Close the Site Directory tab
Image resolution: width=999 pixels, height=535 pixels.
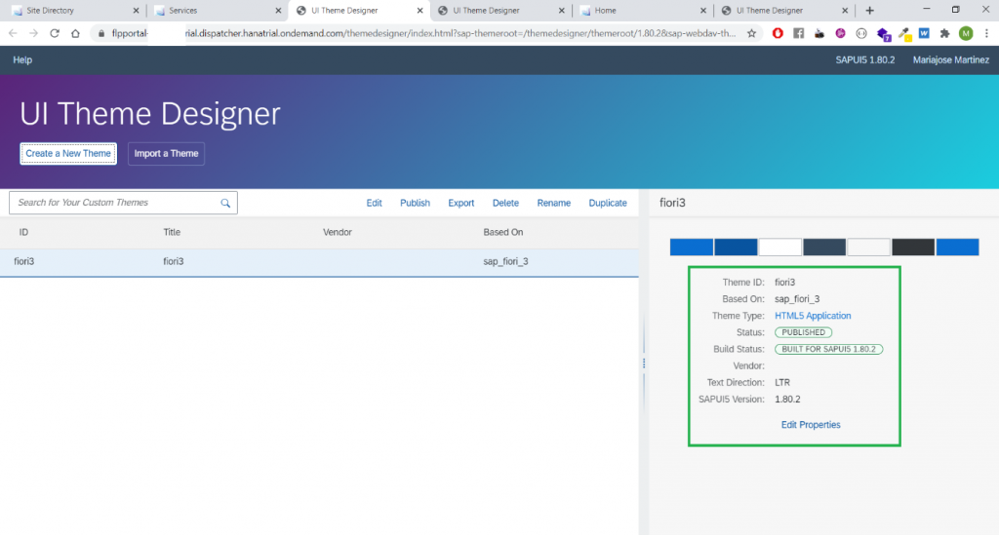(136, 11)
